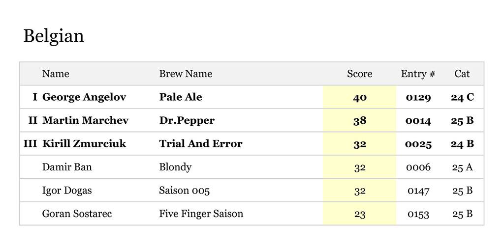The image size is (504, 245).
Task: Click the Belgian section heading
Action: [54, 36]
